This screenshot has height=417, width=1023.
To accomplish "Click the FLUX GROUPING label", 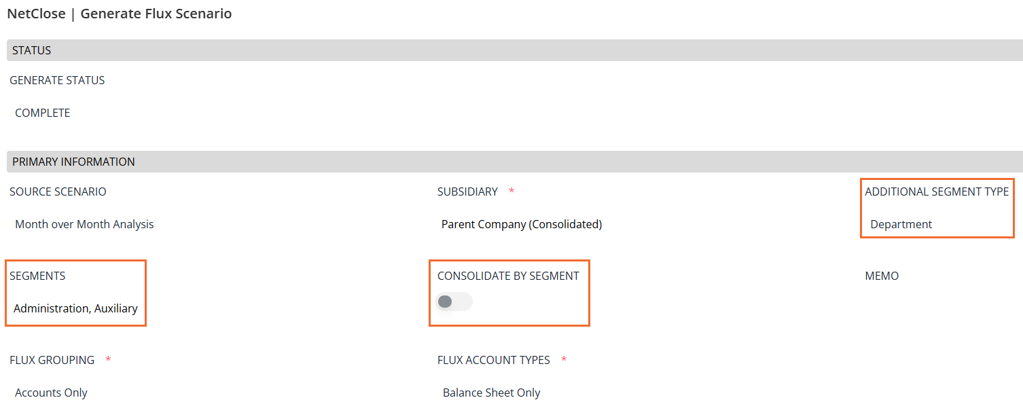I will click(x=52, y=360).
